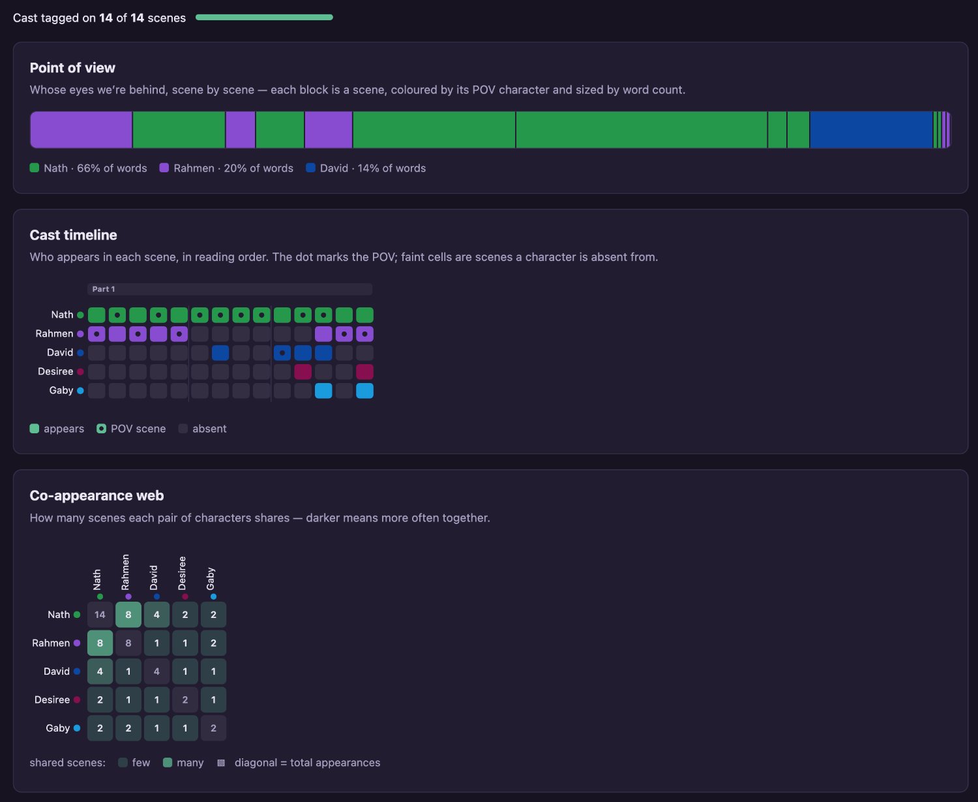The image size is (978, 802).
Task: Click the POV scene legend icon
Action: (x=101, y=429)
